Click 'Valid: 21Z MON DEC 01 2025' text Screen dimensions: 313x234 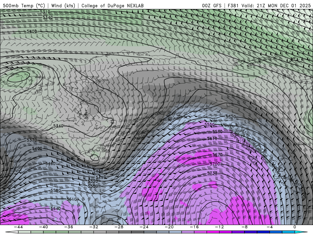[x=276, y=5]
